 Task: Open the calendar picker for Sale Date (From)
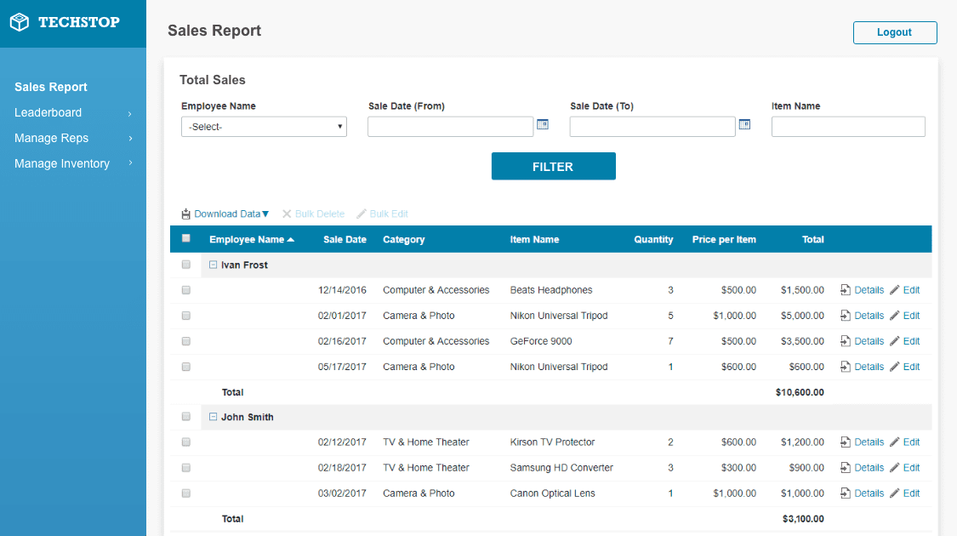point(543,124)
